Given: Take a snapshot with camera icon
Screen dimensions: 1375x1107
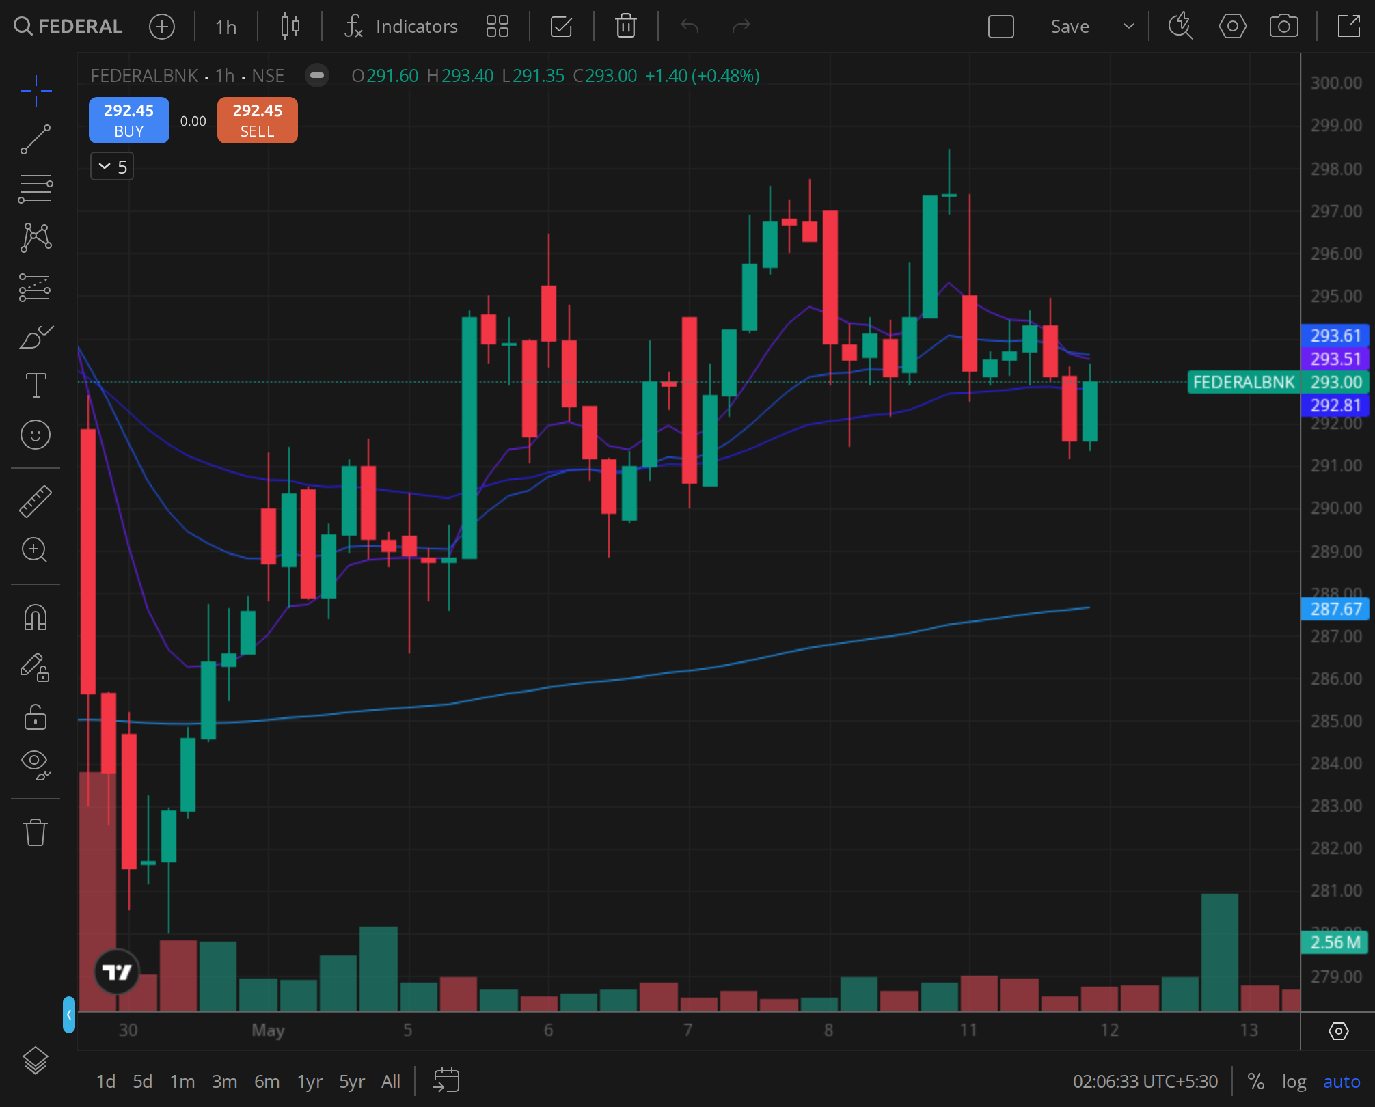Looking at the screenshot, I should 1284,27.
